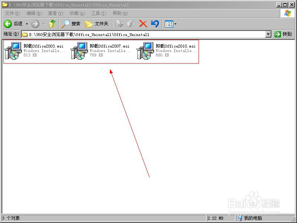Open the Back history dropdown arrow
Image resolution: width=297 pixels, height=223 pixels.
click(x=27, y=24)
